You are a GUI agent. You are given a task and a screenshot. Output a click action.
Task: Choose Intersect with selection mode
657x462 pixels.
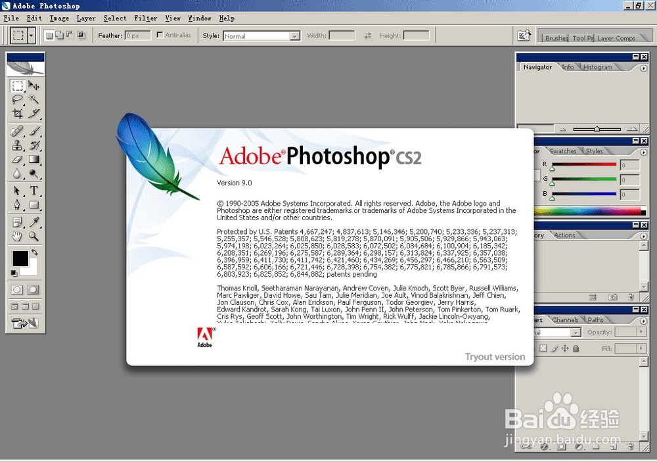(81, 35)
